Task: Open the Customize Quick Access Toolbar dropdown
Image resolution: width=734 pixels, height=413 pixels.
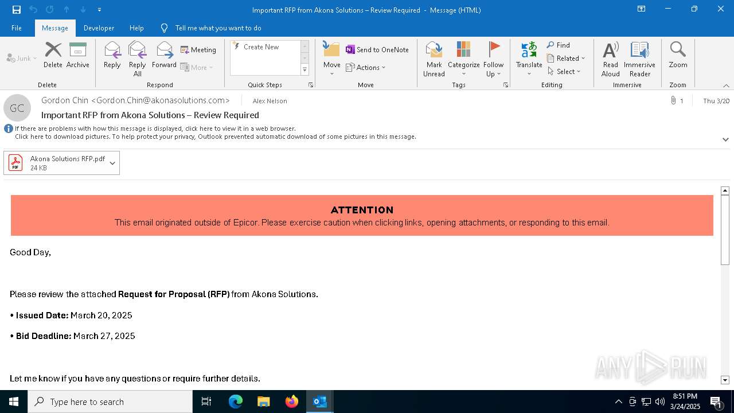Action: (x=100, y=10)
